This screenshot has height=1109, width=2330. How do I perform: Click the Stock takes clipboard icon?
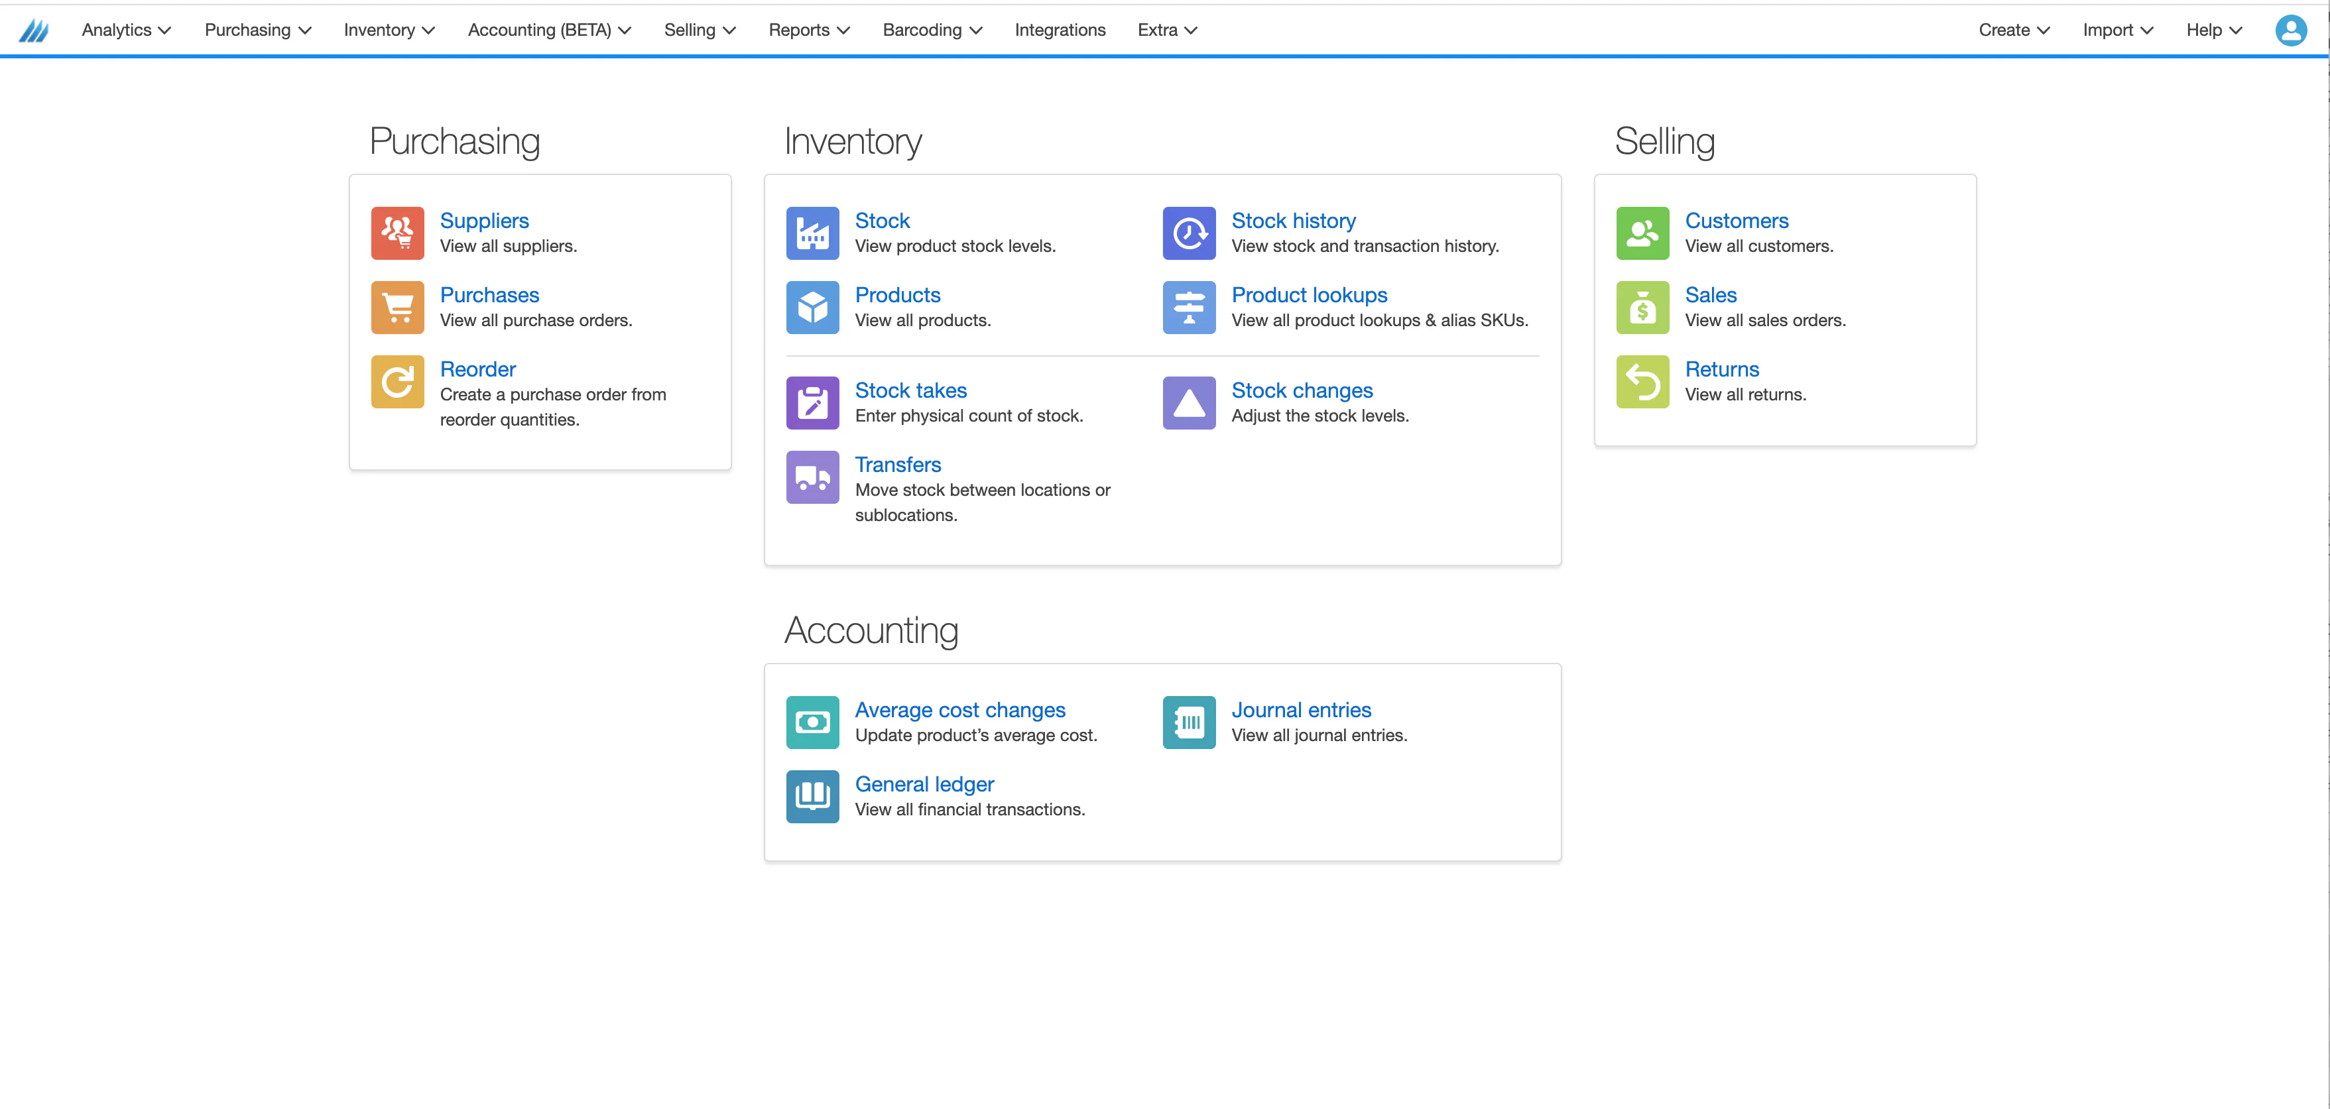tap(812, 402)
